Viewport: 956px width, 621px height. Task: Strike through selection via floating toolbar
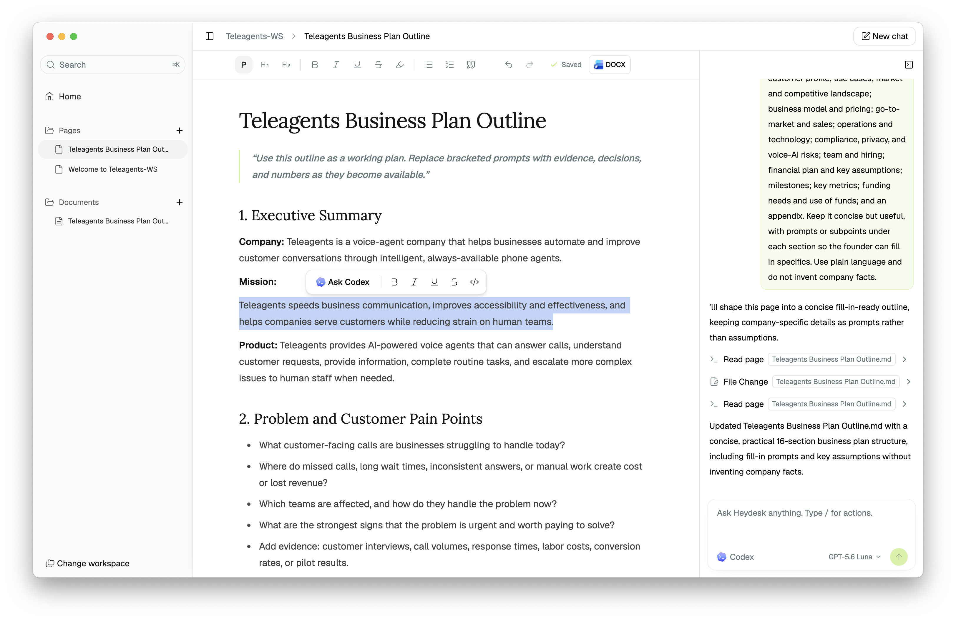tap(454, 282)
